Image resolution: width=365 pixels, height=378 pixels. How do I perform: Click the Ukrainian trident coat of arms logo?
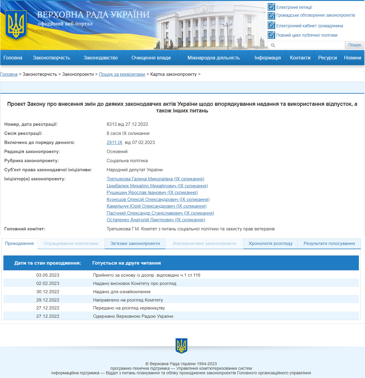pyautogui.click(x=16, y=25)
